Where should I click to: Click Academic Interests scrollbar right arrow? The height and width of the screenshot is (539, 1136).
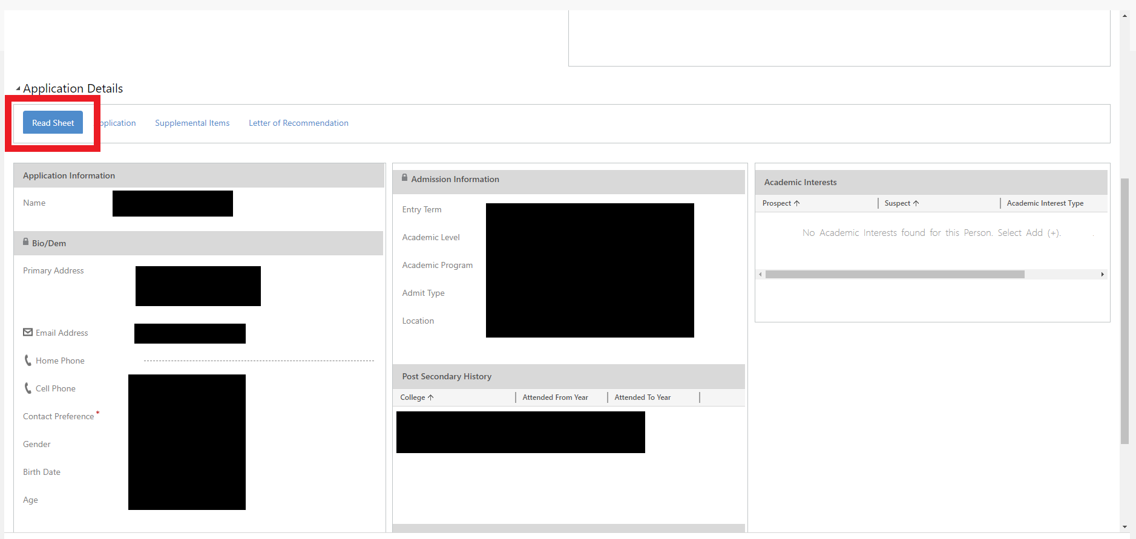pyautogui.click(x=1102, y=275)
